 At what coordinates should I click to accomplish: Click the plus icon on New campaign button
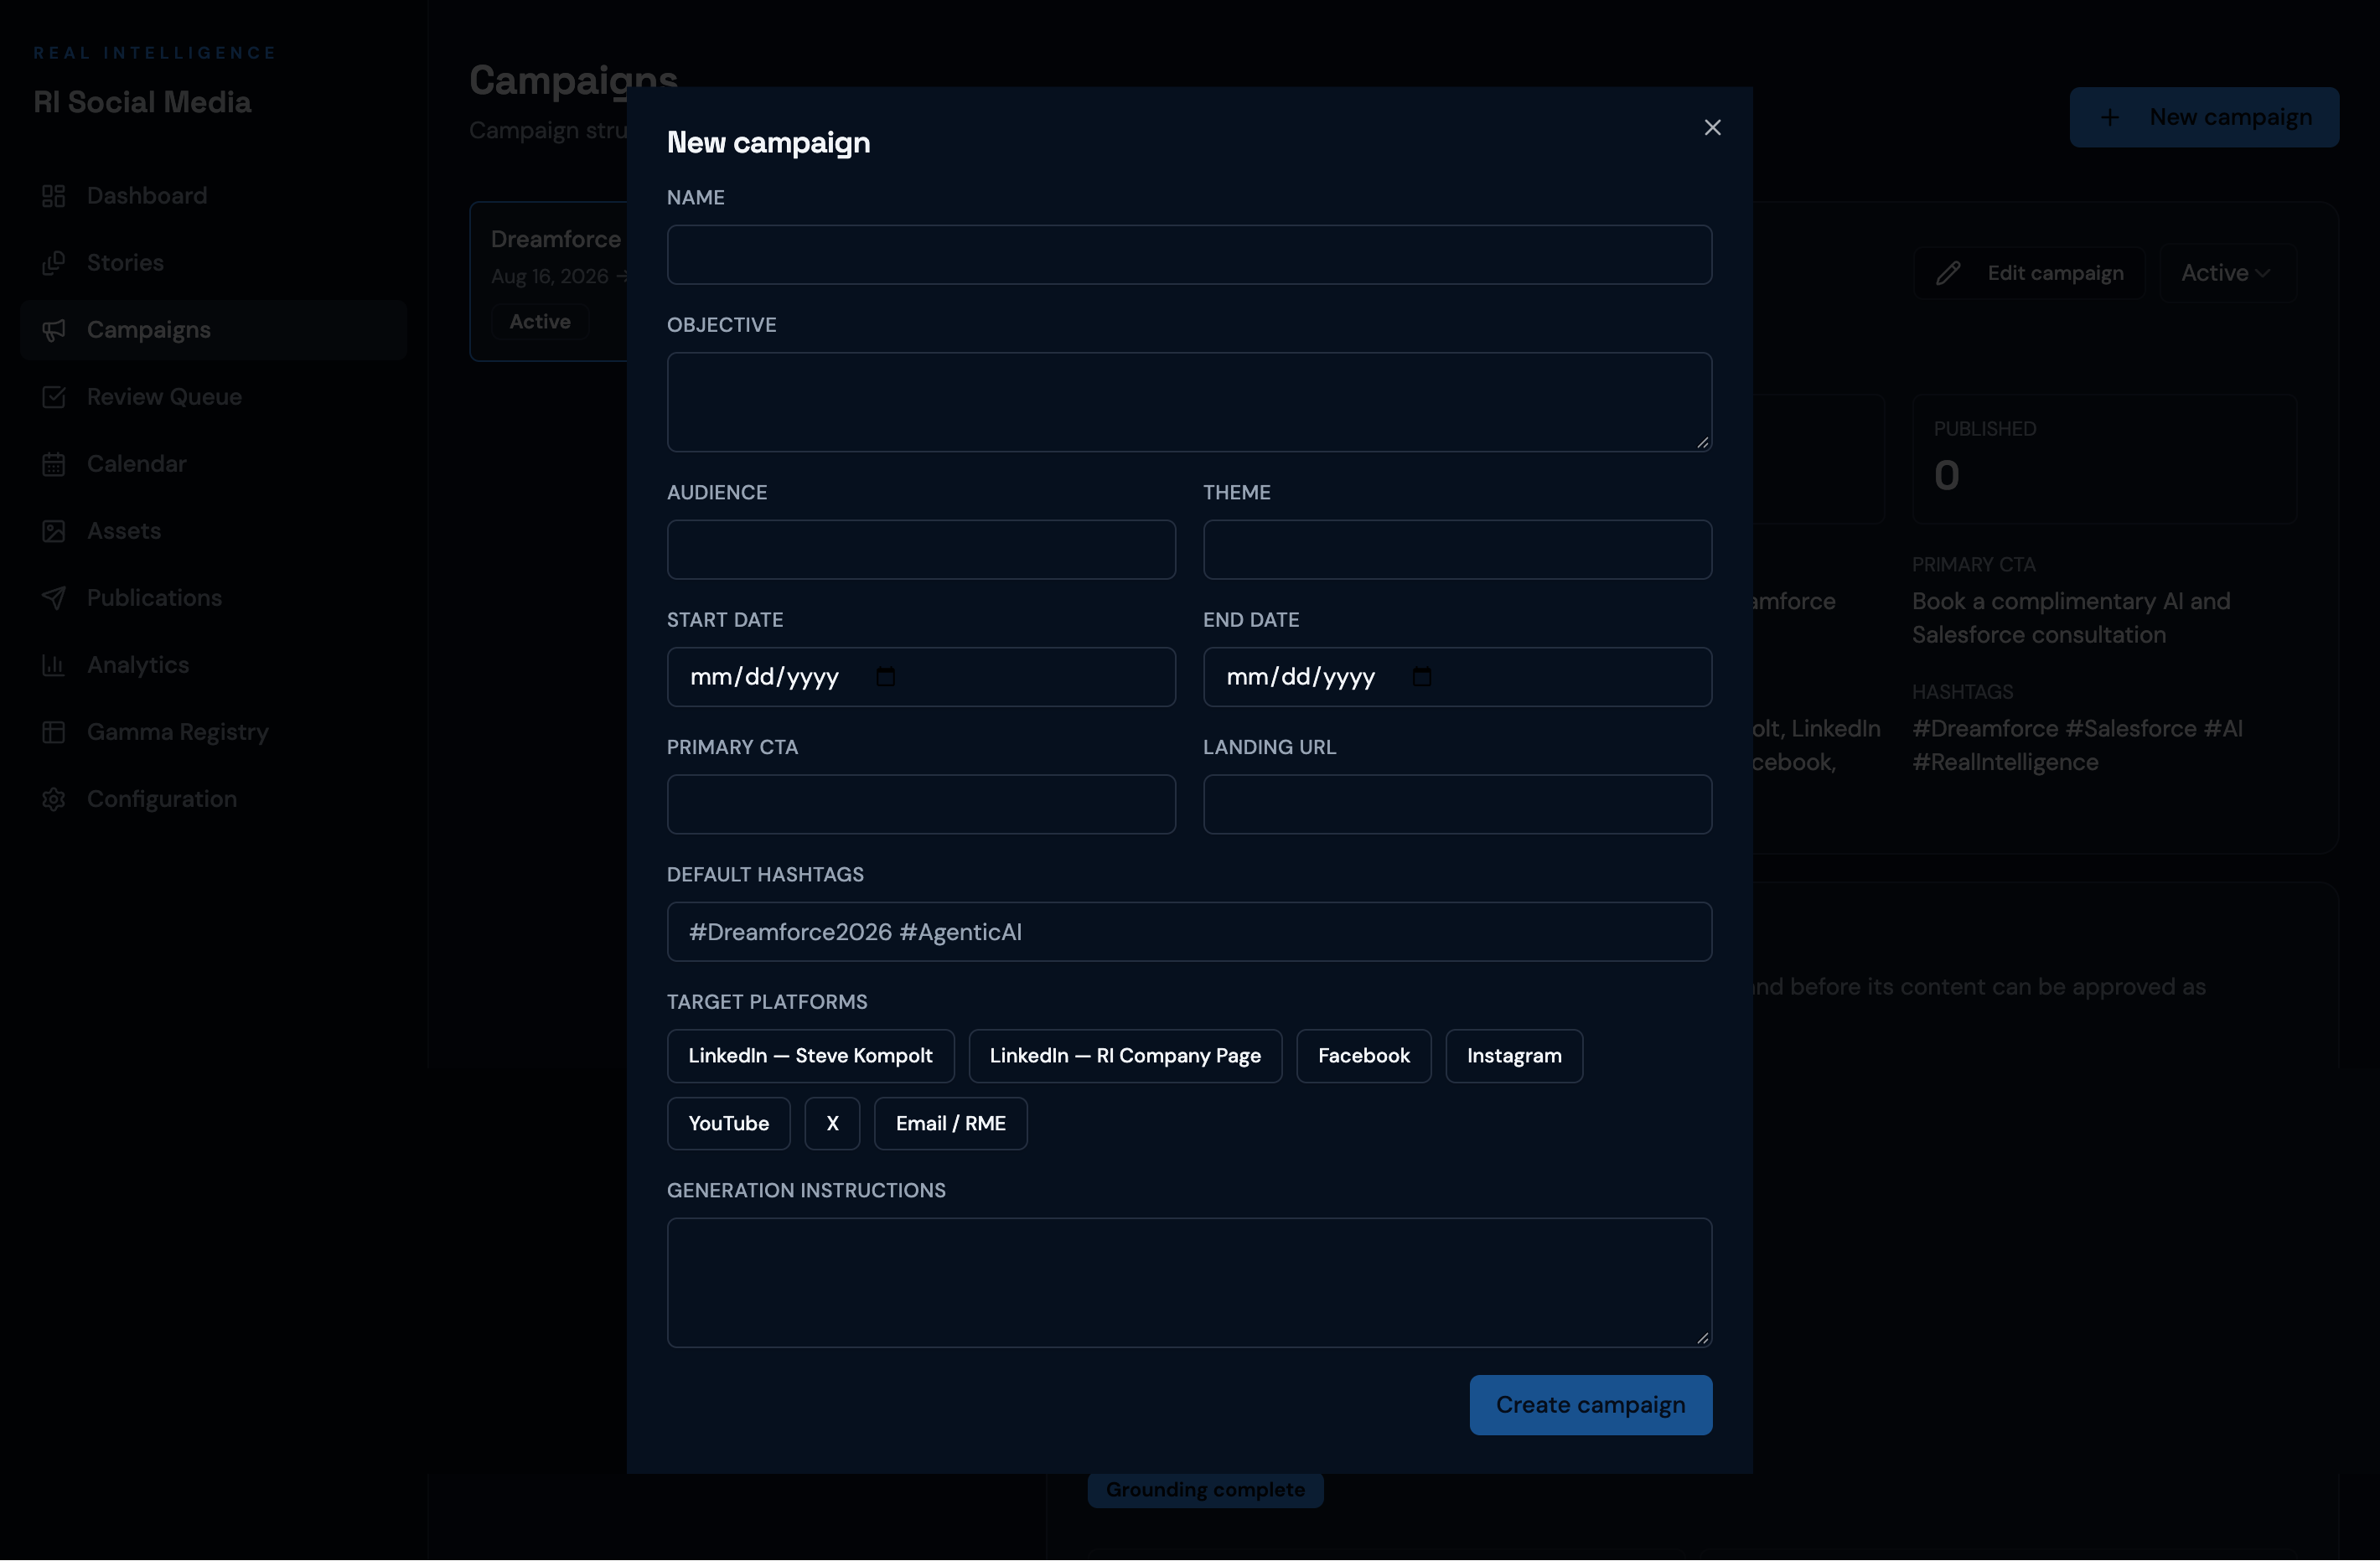(2109, 117)
